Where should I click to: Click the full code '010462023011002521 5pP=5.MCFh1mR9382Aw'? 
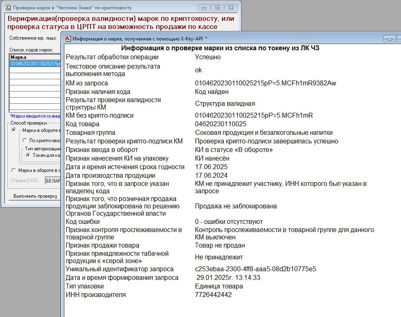pyautogui.click(x=266, y=83)
